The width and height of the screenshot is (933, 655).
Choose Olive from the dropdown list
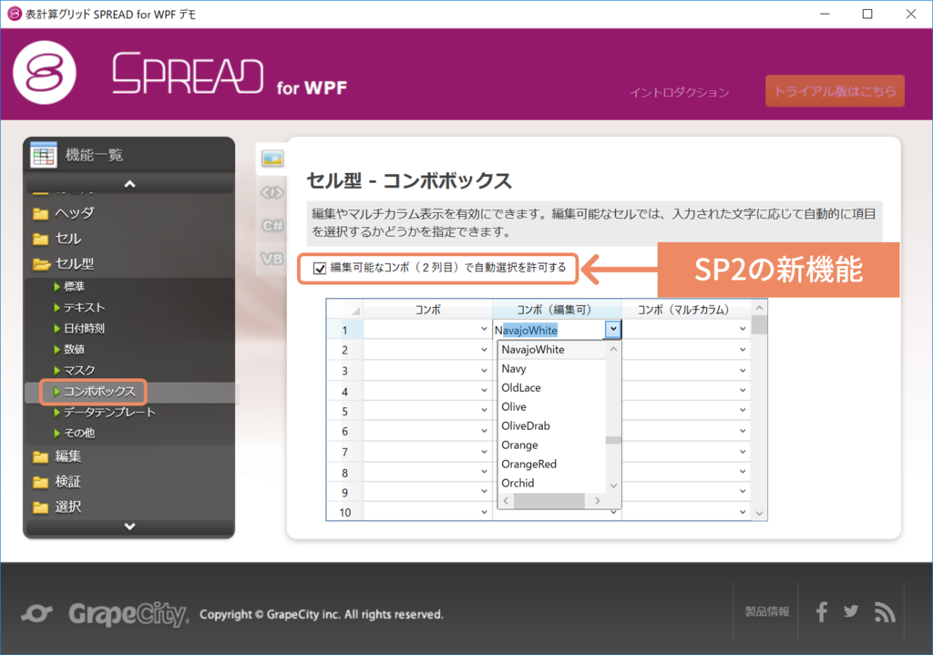[551, 407]
